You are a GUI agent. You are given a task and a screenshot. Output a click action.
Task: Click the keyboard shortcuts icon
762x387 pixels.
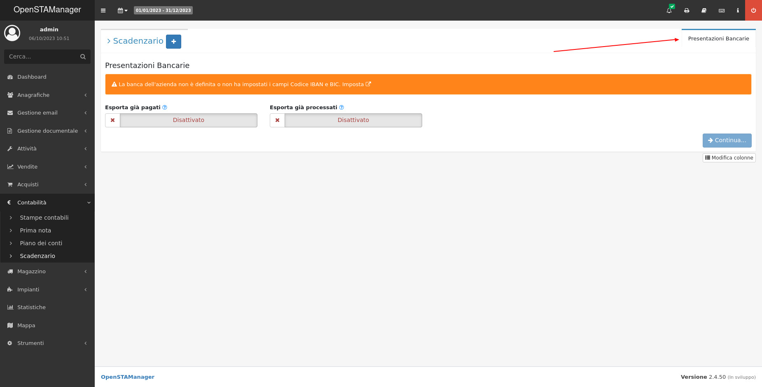[722, 10]
